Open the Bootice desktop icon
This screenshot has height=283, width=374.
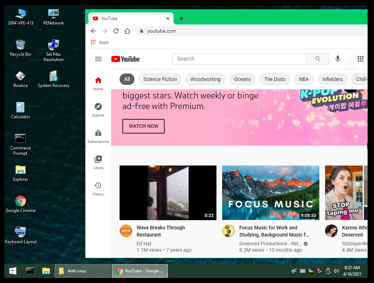pos(21,79)
